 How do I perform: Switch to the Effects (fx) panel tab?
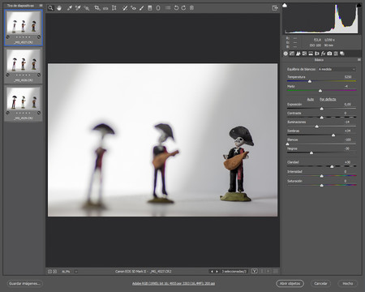[x=323, y=54]
